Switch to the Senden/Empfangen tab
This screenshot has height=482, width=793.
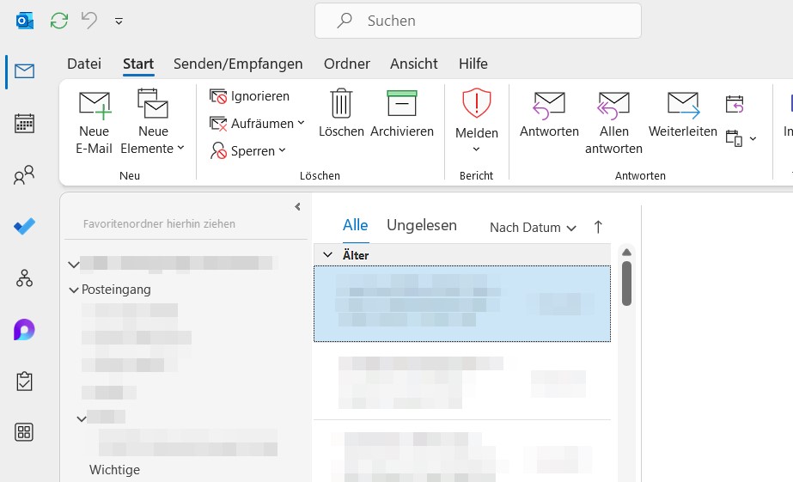[x=238, y=64]
